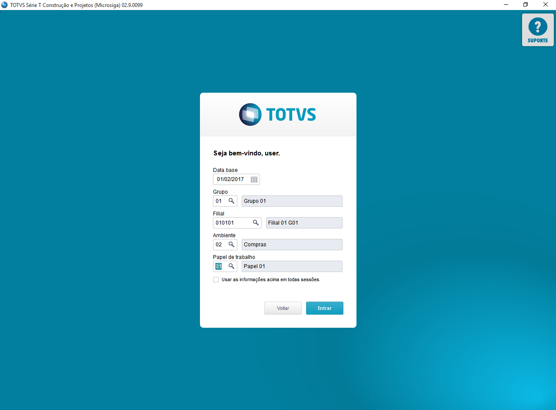Click the 'Data base' label
This screenshot has width=556, height=410.
point(225,170)
